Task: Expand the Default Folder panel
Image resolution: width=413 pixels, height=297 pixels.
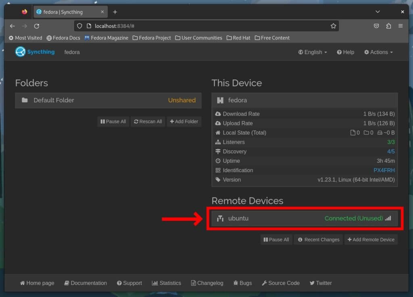Action: pos(108,100)
